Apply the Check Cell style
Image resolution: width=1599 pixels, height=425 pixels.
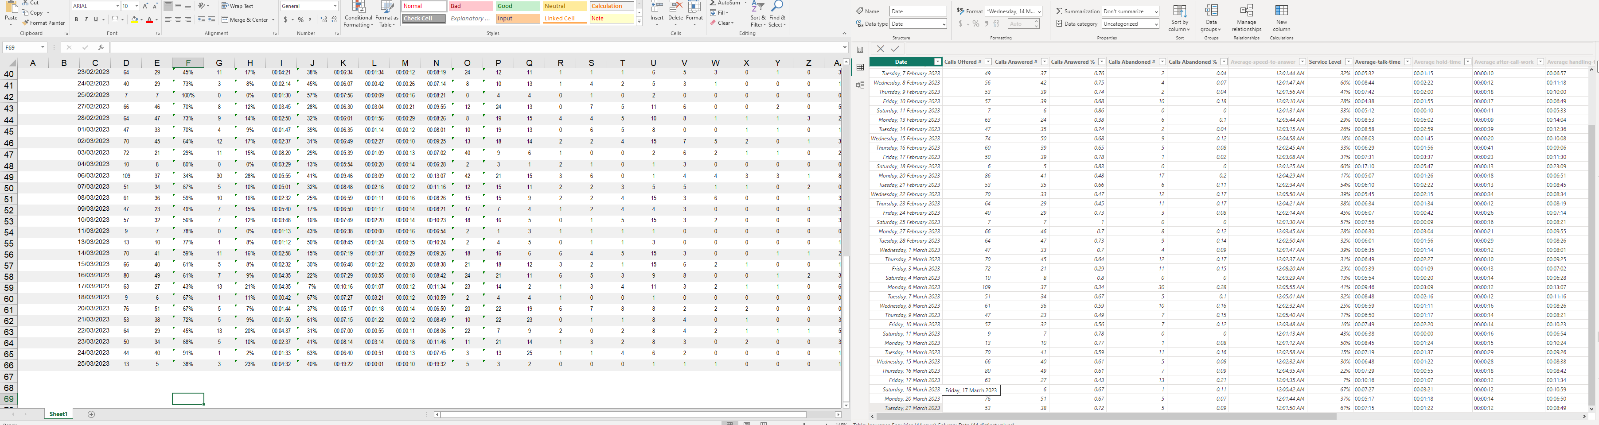tap(424, 19)
